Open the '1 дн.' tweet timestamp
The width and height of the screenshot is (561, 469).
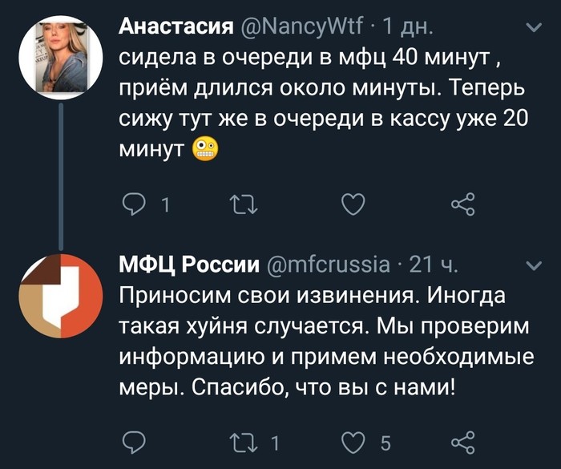pyautogui.click(x=409, y=29)
